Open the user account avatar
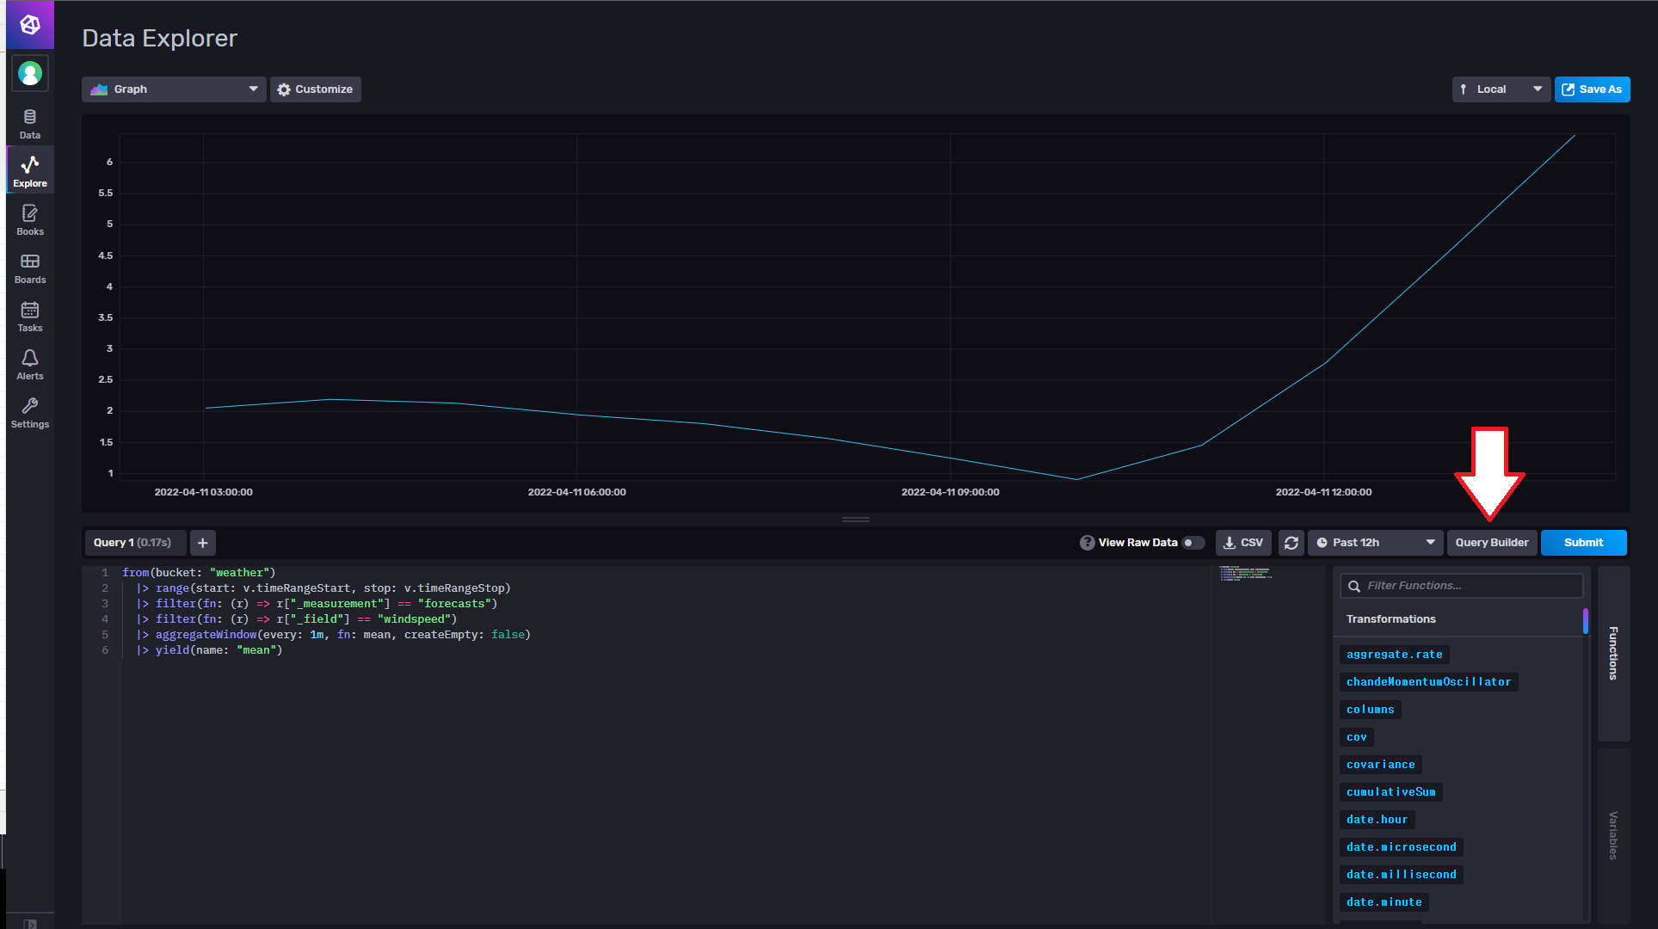 click(30, 74)
